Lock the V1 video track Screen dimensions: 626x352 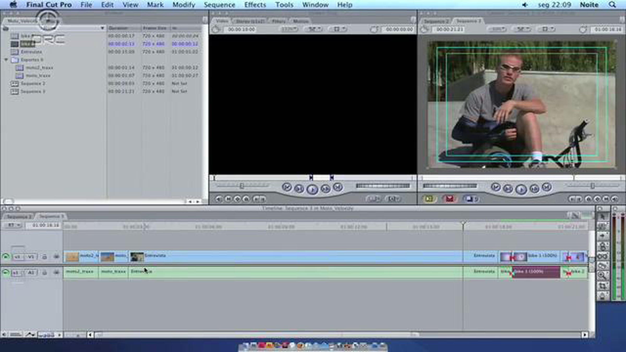[44, 257]
